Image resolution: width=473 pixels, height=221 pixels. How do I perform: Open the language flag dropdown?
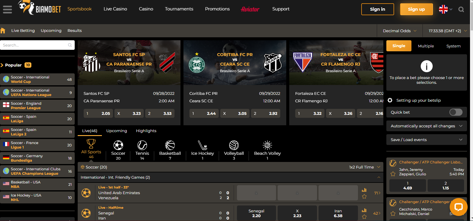pyautogui.click(x=446, y=9)
